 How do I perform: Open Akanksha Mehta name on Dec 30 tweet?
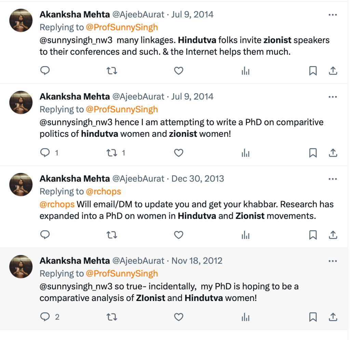pos(75,179)
